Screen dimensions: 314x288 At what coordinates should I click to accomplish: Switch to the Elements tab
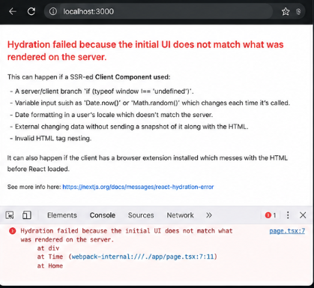[62, 215]
